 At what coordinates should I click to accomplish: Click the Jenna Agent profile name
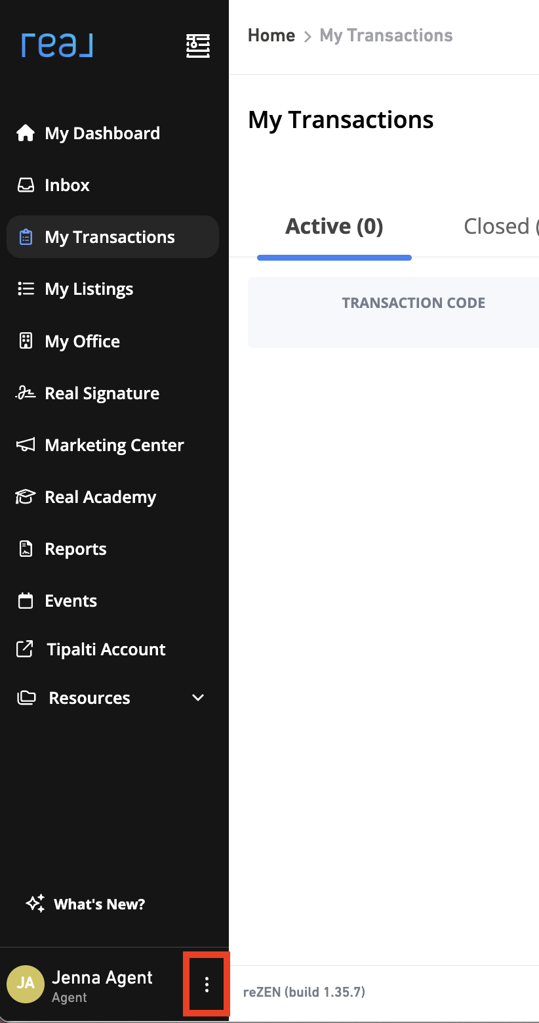pyautogui.click(x=102, y=977)
